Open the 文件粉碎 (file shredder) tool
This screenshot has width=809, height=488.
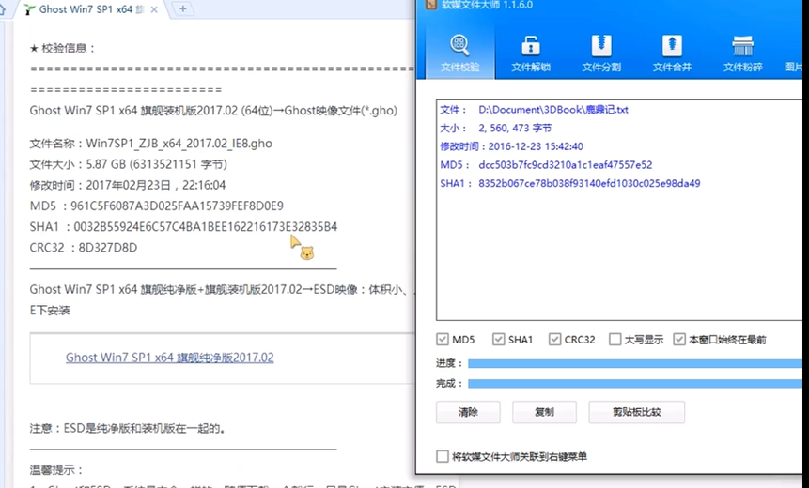pyautogui.click(x=743, y=53)
